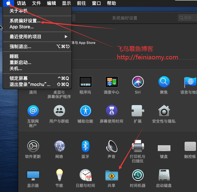Open Date & Time (日期与时间) icon

tap(86, 175)
